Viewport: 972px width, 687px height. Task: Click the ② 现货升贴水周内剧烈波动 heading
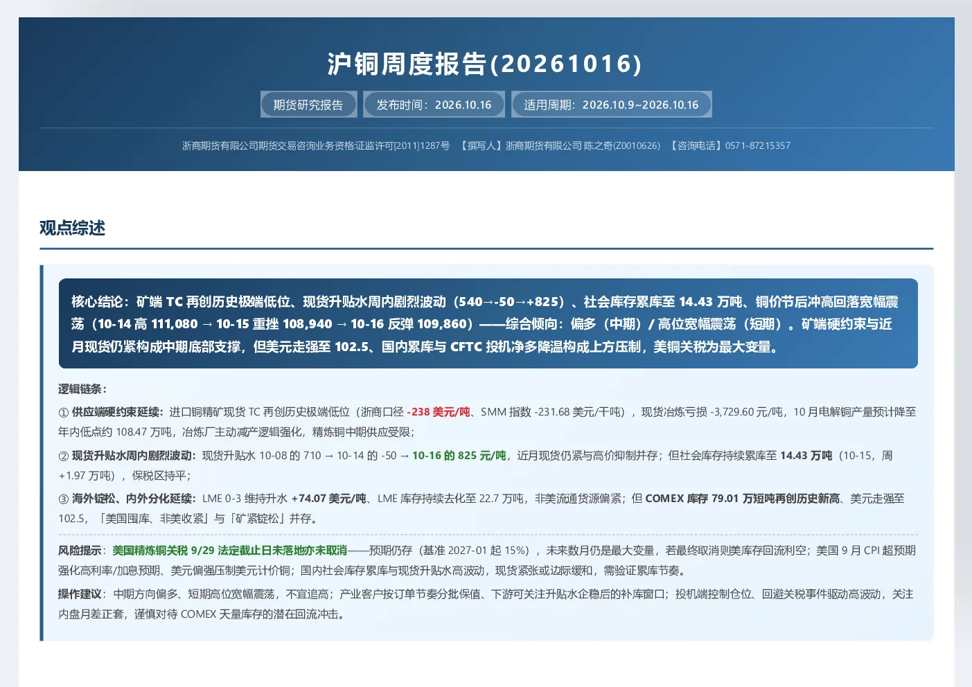pyautogui.click(x=127, y=456)
